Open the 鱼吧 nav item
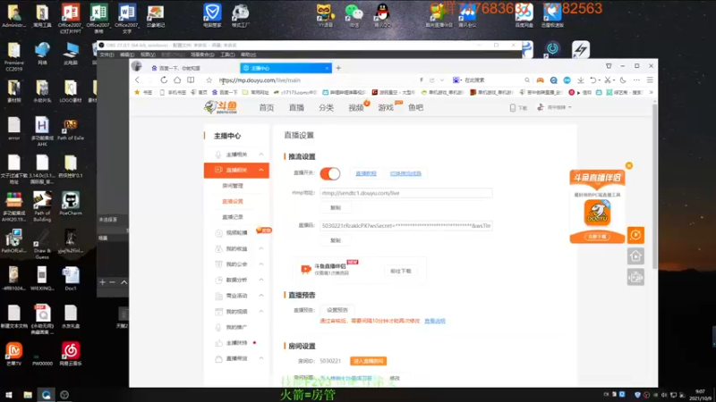This screenshot has width=716, height=402. coord(415,107)
